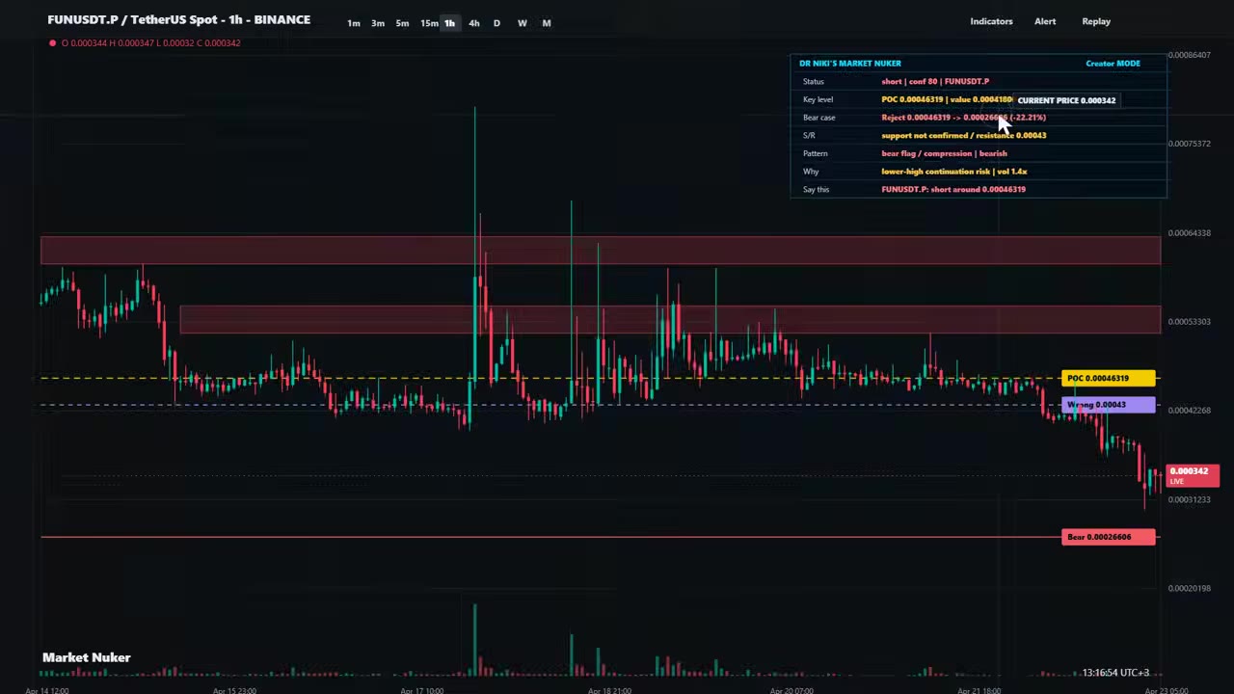Click the DR NIKI'S MARKET NUKER header
The image size is (1234, 694).
pyautogui.click(x=849, y=64)
